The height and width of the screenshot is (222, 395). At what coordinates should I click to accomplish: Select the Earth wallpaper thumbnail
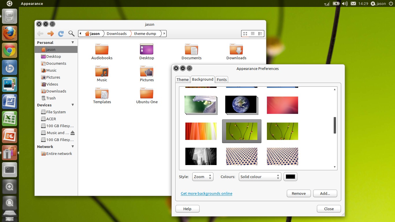coord(241,105)
